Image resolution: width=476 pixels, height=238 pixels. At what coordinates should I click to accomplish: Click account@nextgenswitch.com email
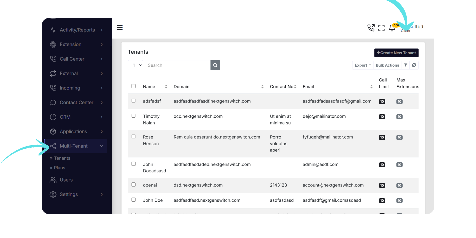[333, 185]
